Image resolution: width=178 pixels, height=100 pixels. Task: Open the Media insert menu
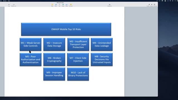click(x=67, y=5)
